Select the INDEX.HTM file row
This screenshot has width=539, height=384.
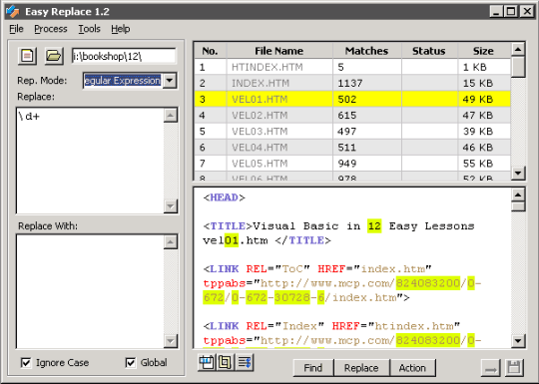352,83
